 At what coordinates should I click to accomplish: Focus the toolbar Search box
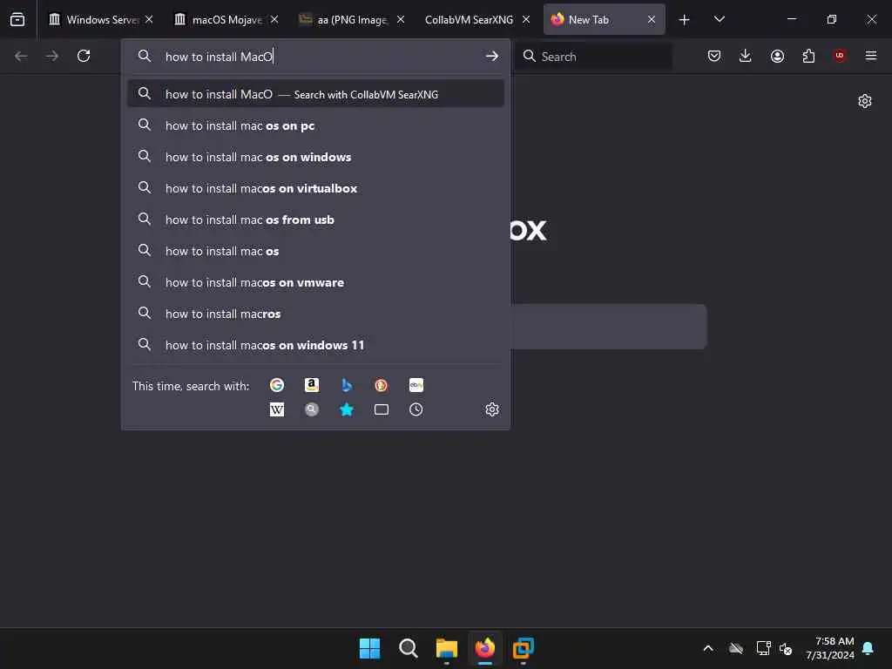[x=593, y=57]
